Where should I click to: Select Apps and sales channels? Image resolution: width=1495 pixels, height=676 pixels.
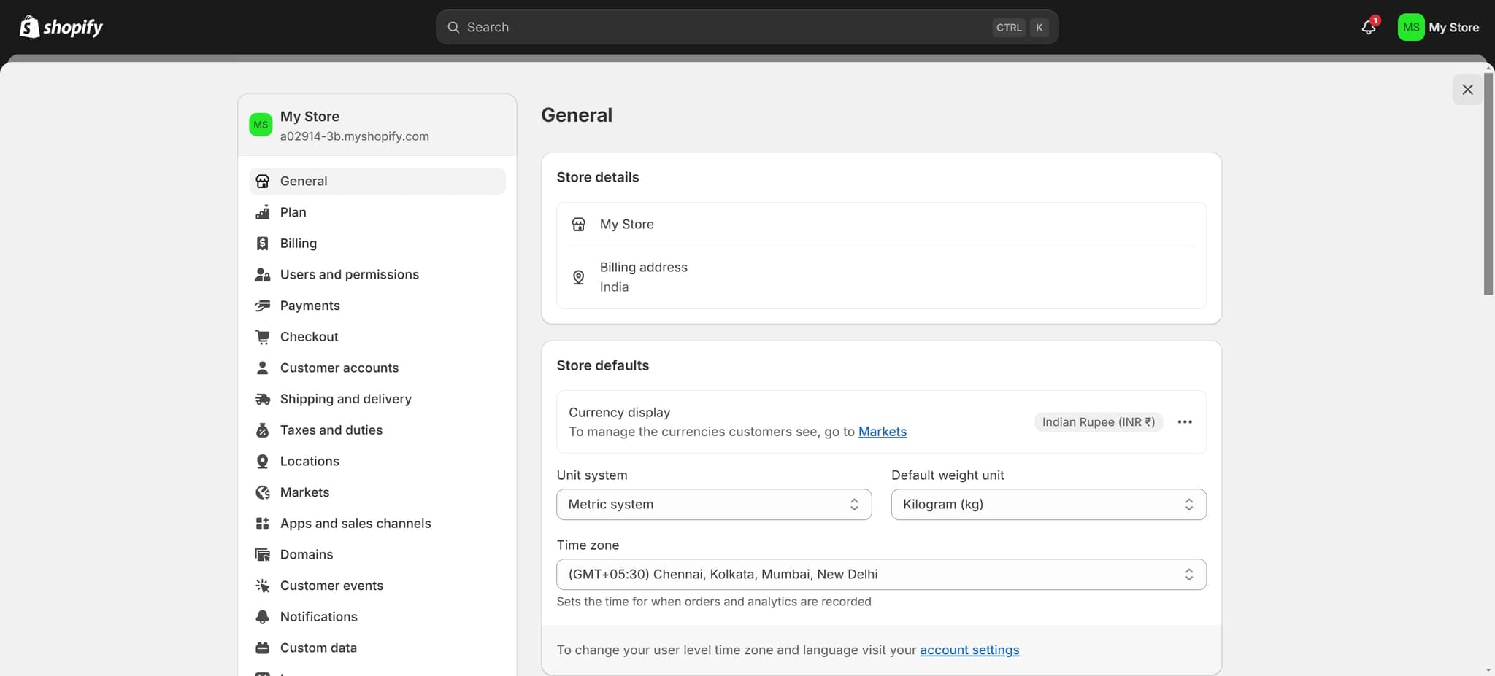point(355,524)
